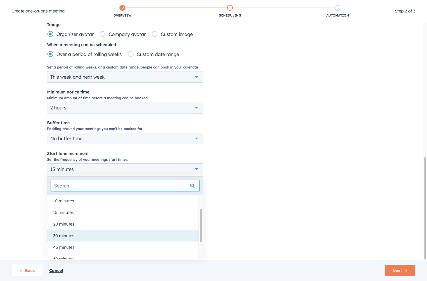Pick 10 minutes from the increment list
Viewport: 427px width, 281px height.
click(x=123, y=201)
